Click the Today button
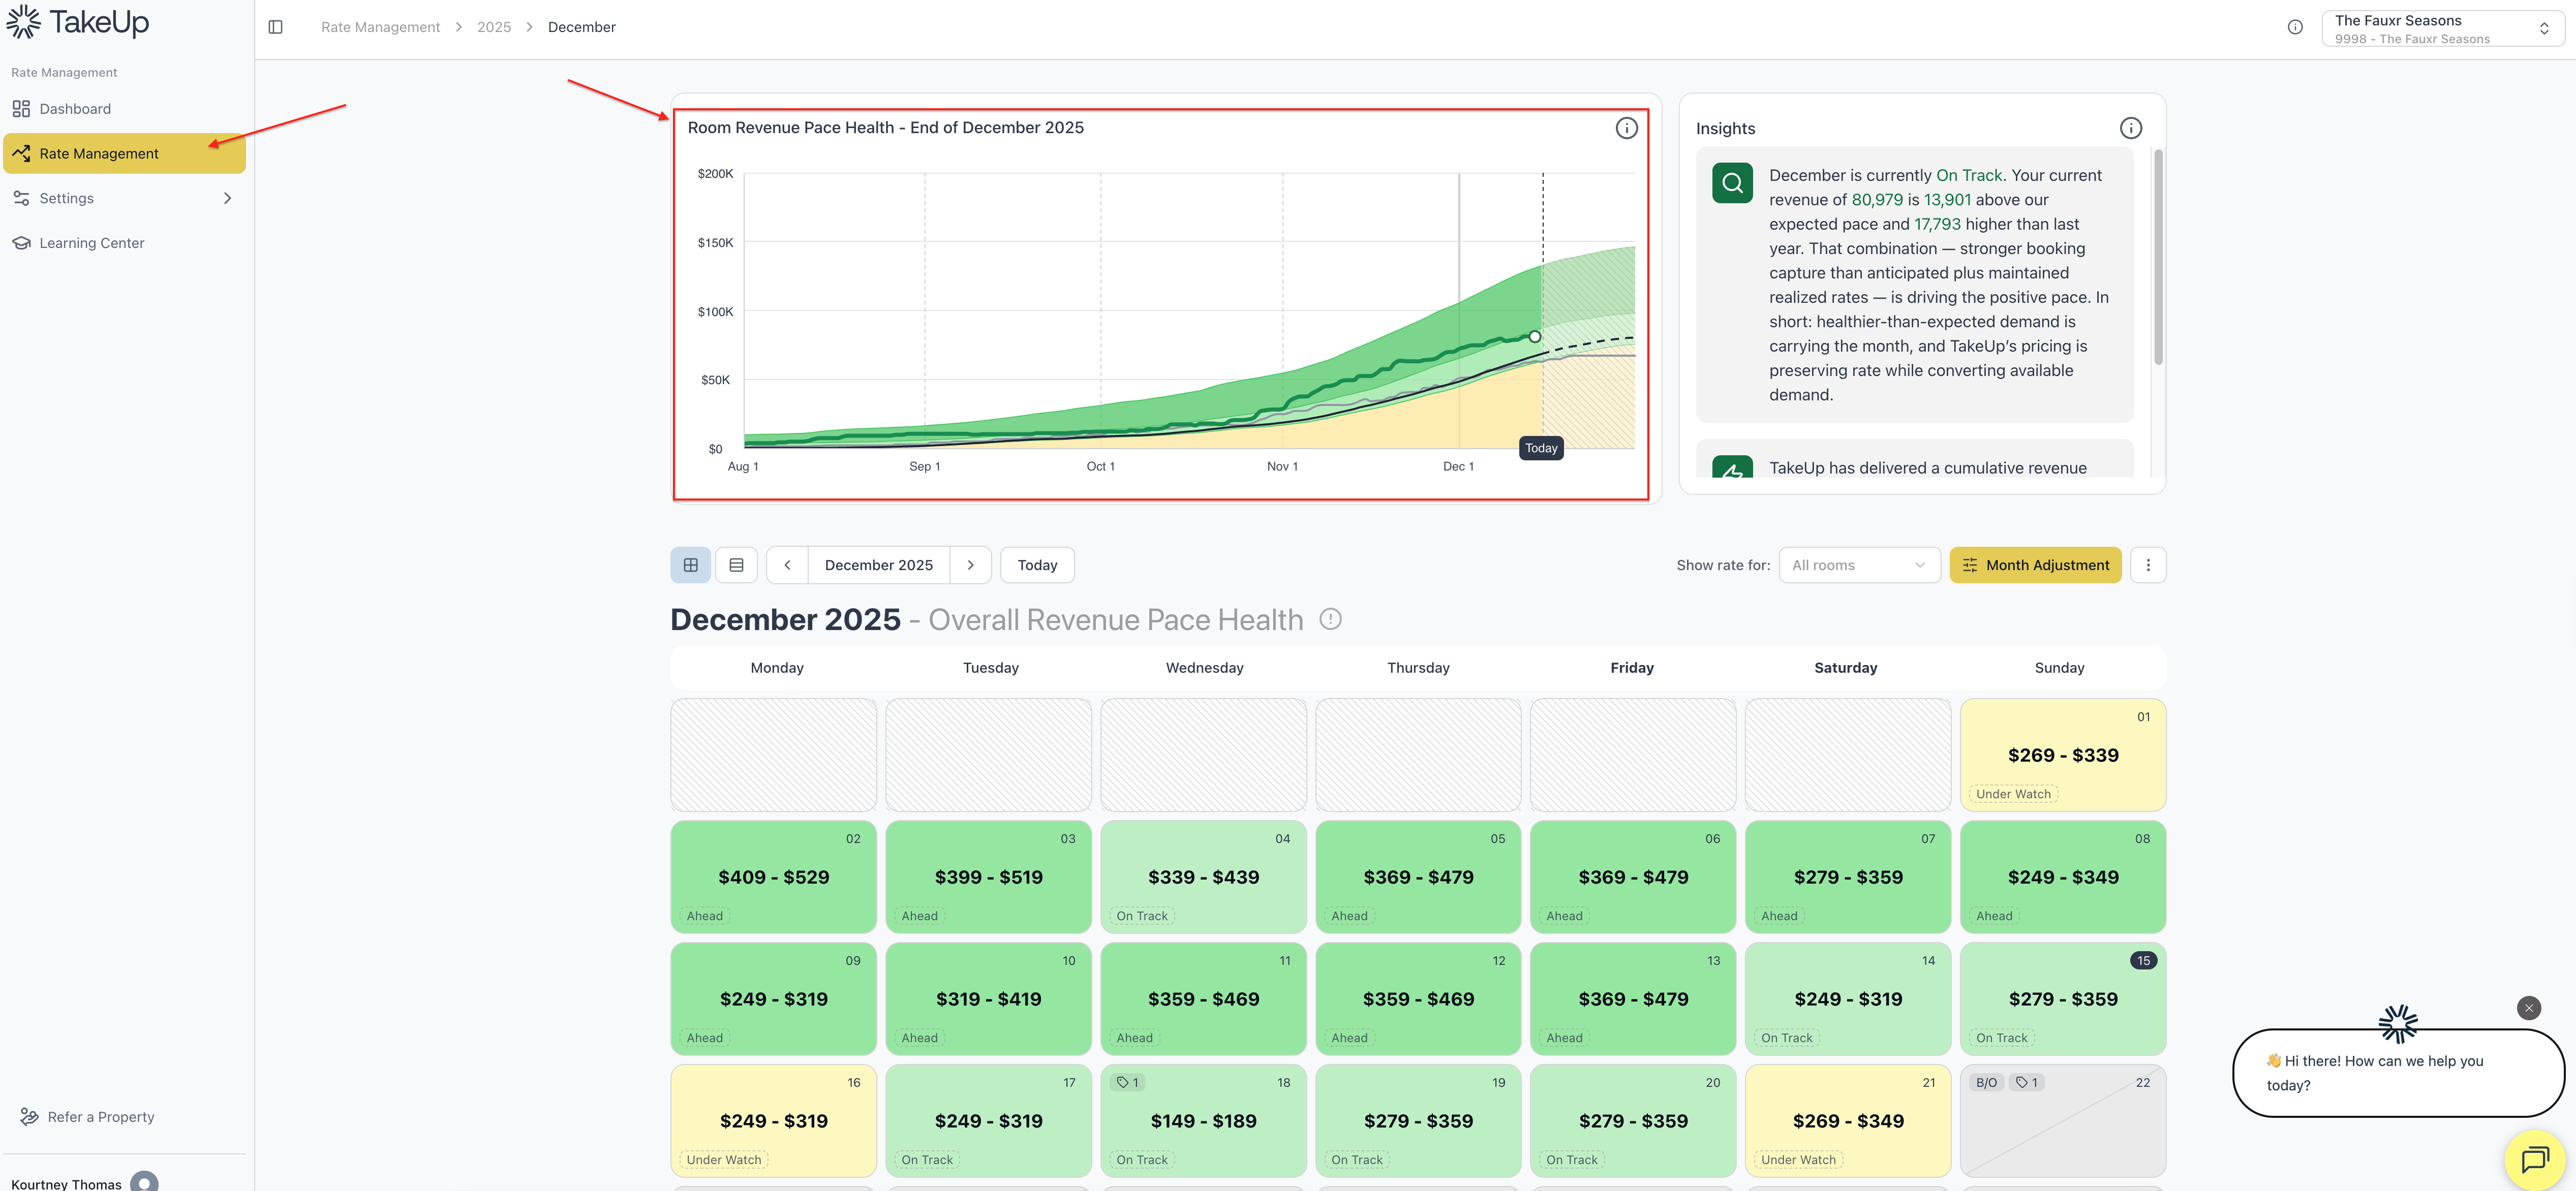2576x1191 pixels. 1036,565
